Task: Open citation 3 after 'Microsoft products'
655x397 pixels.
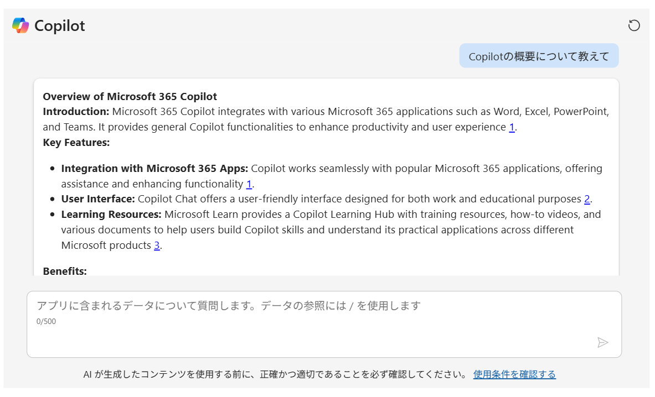Action: click(x=157, y=245)
